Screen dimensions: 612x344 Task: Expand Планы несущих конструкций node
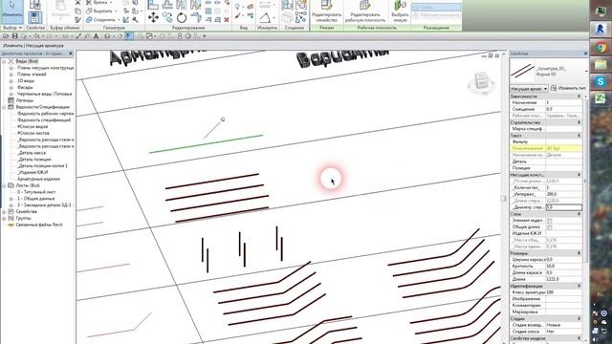11,68
